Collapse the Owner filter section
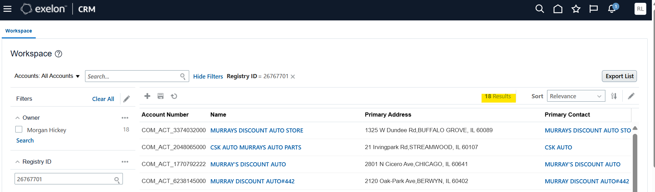 click(17, 118)
